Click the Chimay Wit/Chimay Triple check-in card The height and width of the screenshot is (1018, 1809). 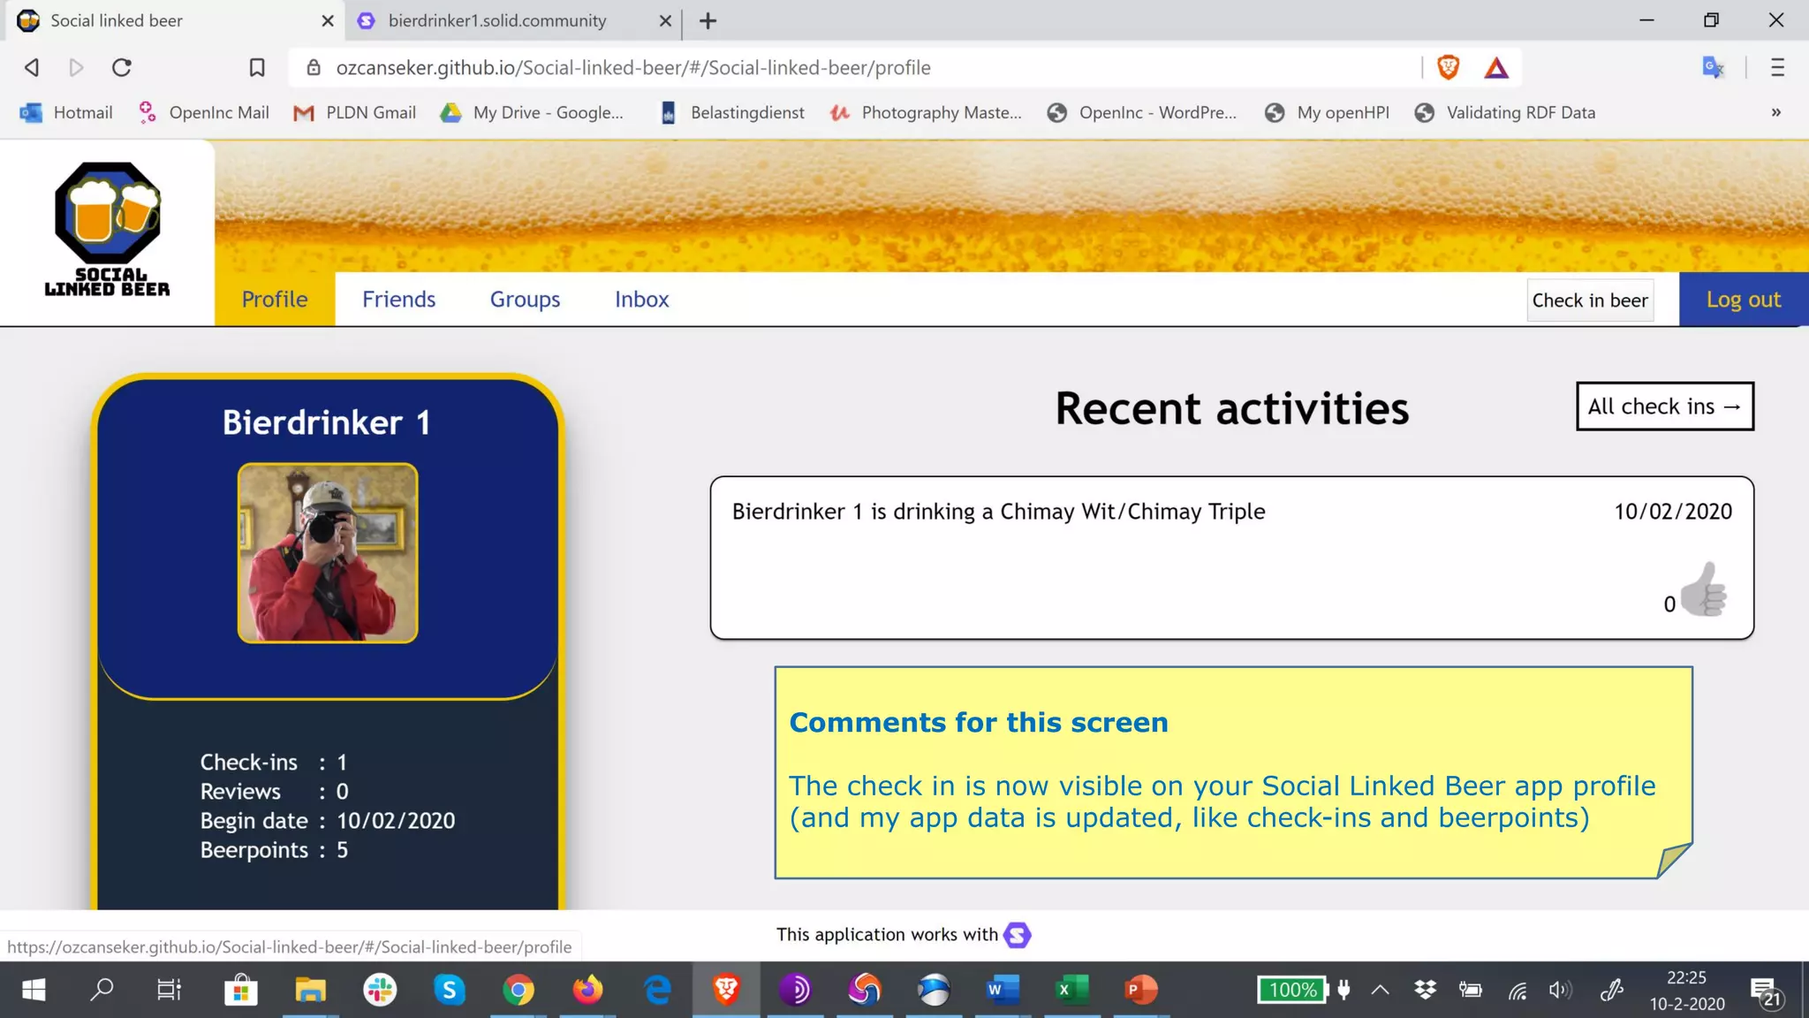click(1231, 558)
